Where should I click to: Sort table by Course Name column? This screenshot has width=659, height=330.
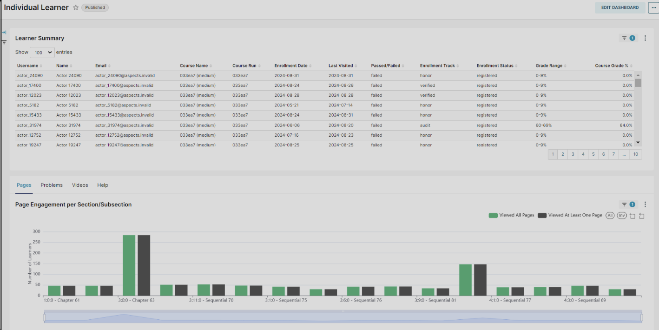pos(196,66)
